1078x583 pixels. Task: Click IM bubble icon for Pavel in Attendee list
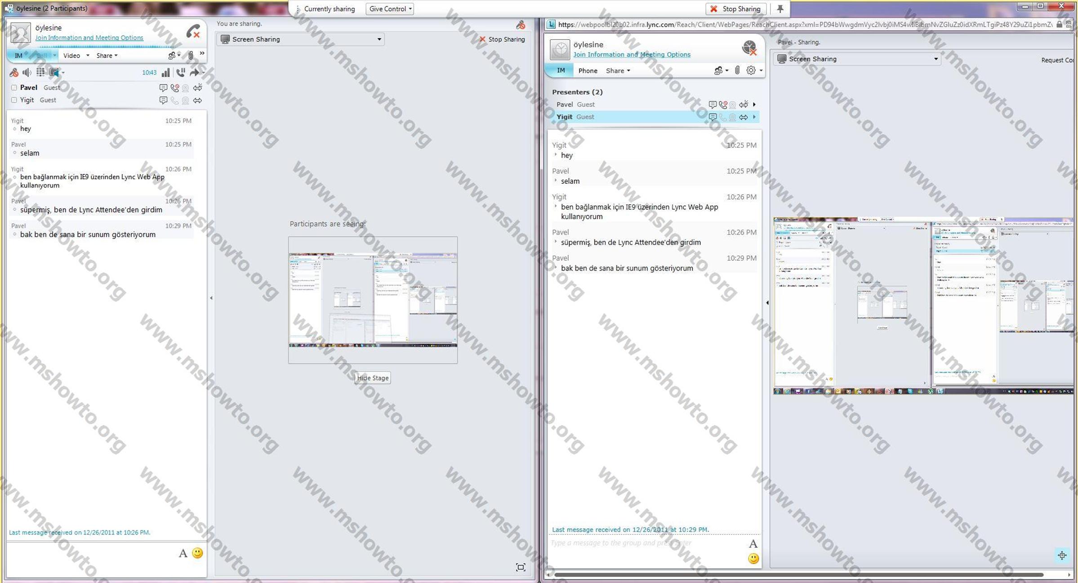(x=163, y=88)
